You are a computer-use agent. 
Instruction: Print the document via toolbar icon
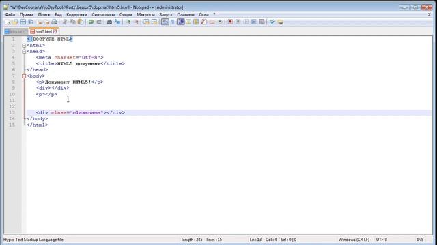(x=55, y=22)
